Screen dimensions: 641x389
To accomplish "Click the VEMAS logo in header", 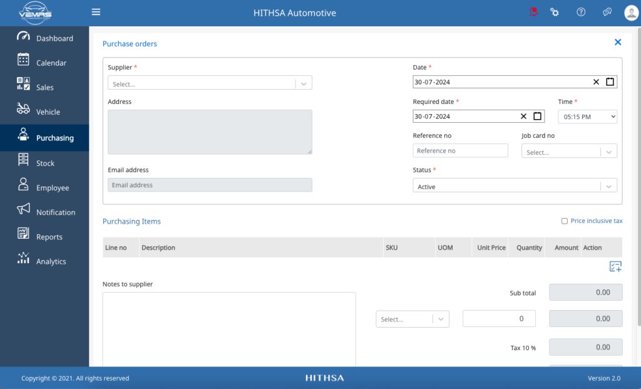I will pyautogui.click(x=35, y=13).
